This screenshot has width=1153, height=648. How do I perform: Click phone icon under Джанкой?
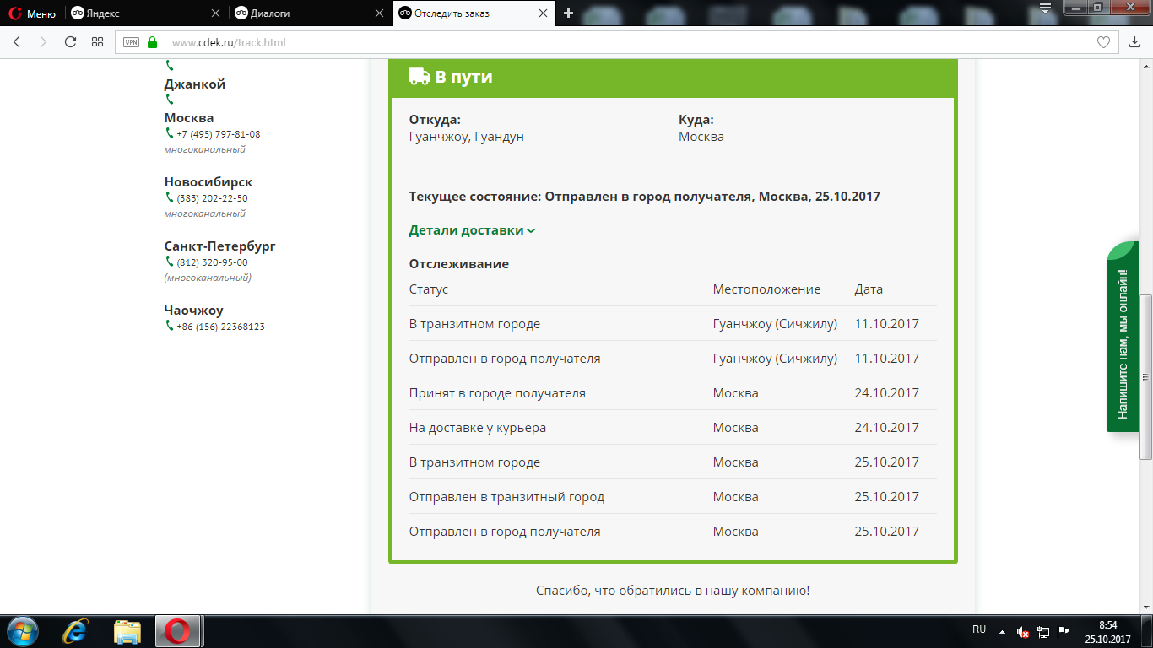[x=170, y=100]
